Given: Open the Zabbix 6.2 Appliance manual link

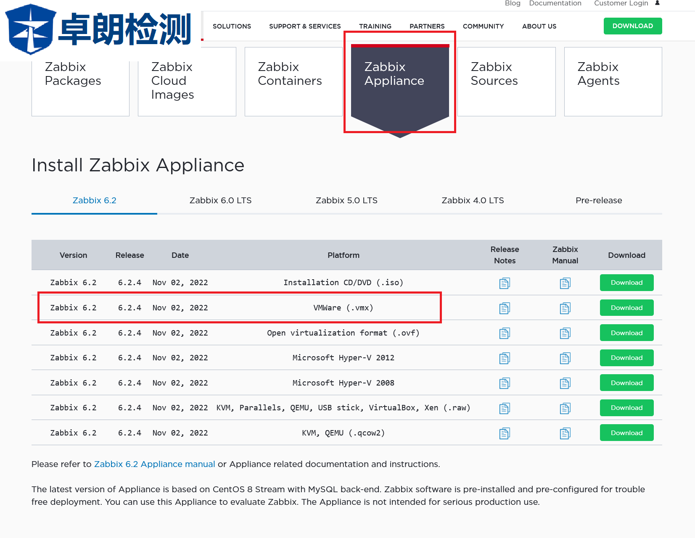Looking at the screenshot, I should click(x=154, y=464).
